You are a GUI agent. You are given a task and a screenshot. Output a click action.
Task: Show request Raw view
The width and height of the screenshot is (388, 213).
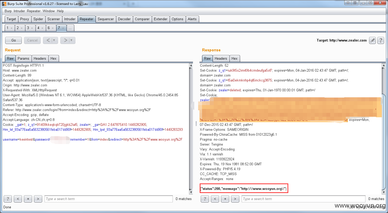click(x=10, y=58)
